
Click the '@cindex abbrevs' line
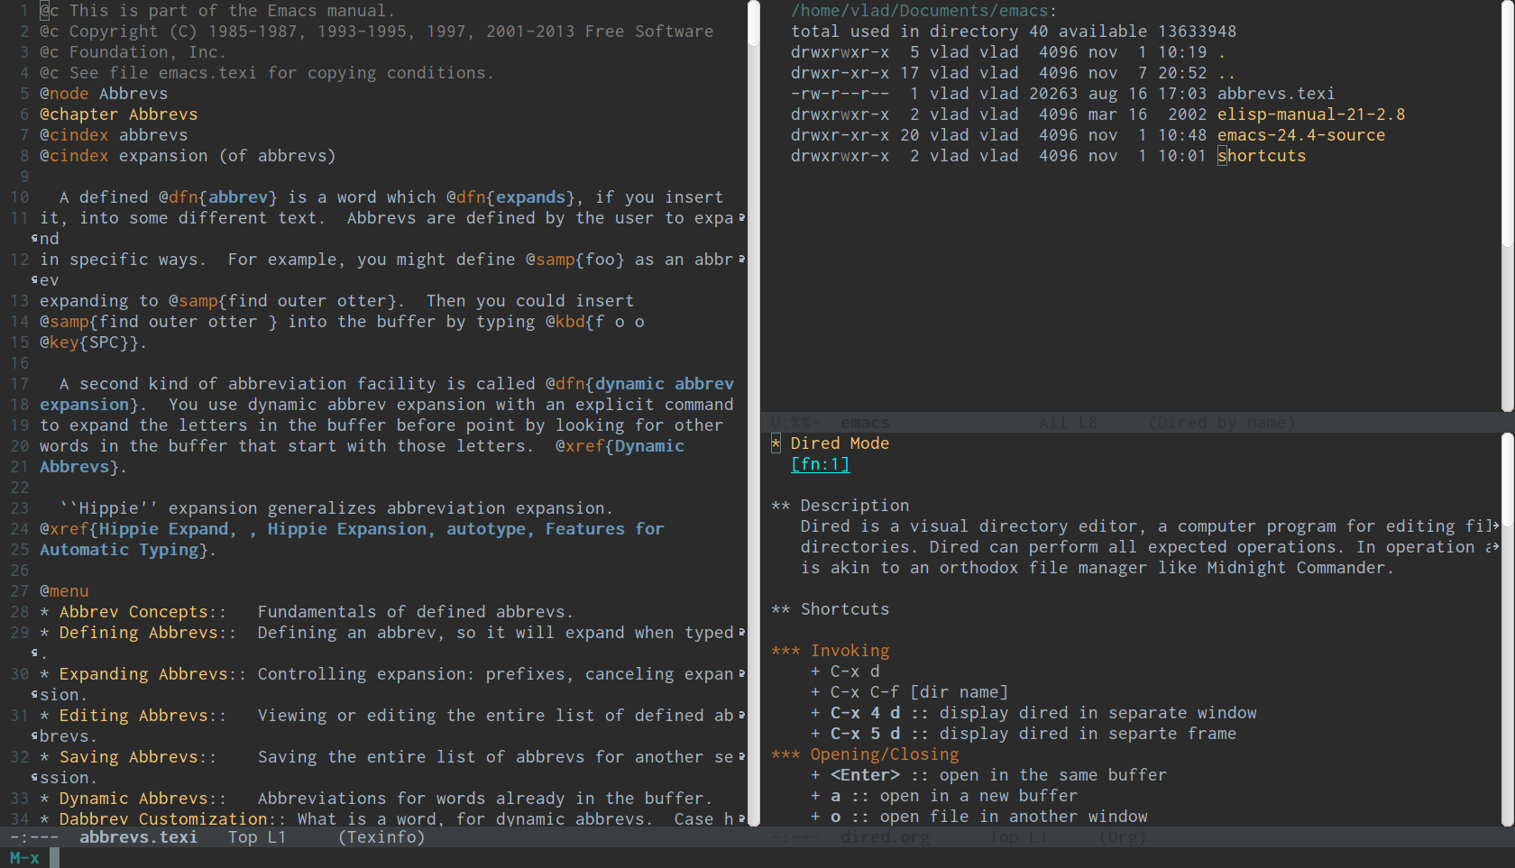click(114, 135)
